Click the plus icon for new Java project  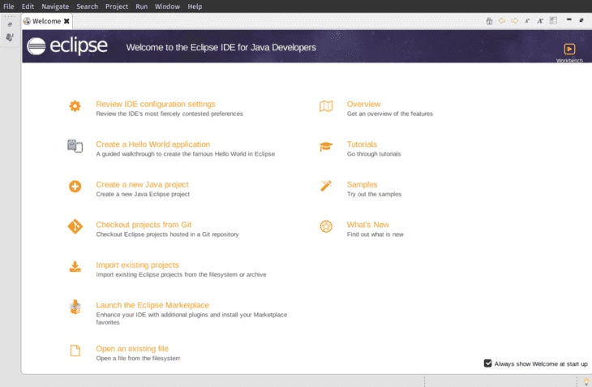[75, 186]
